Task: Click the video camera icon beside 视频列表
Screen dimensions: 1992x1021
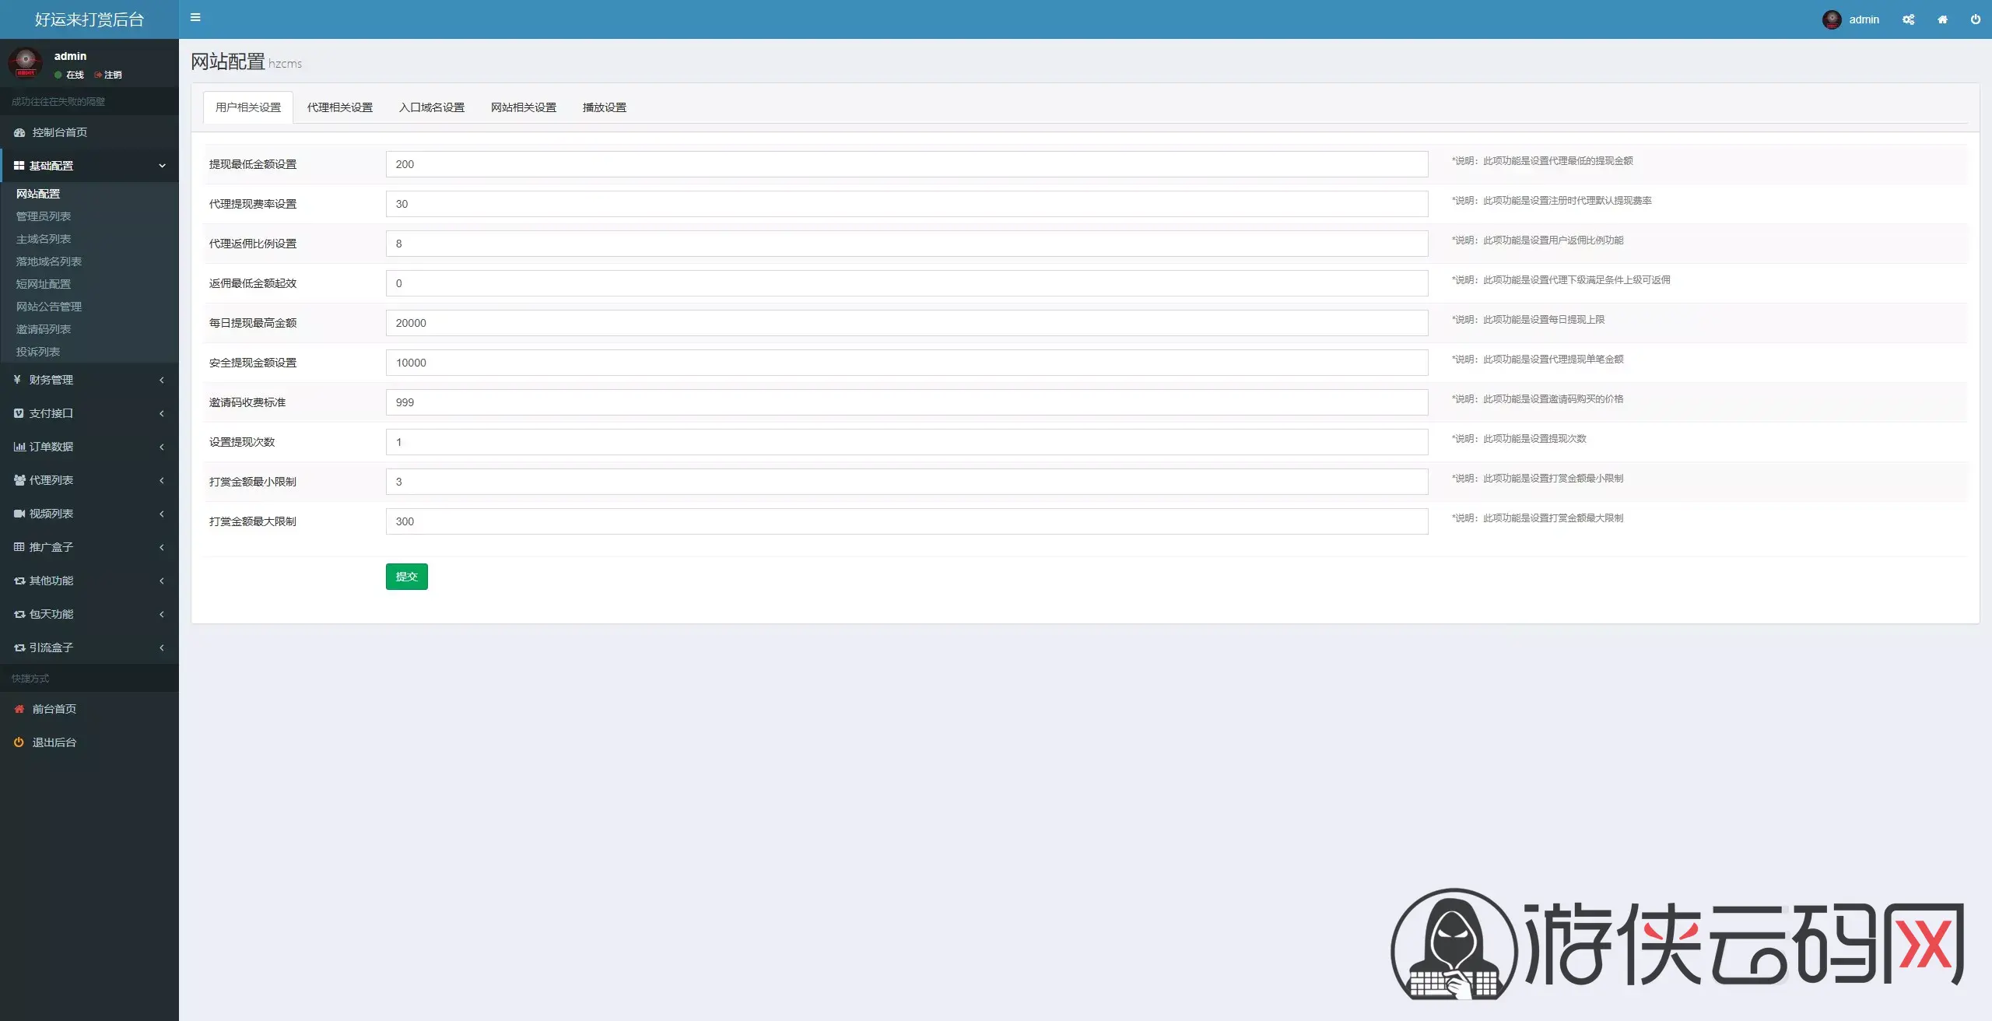Action: (x=19, y=514)
